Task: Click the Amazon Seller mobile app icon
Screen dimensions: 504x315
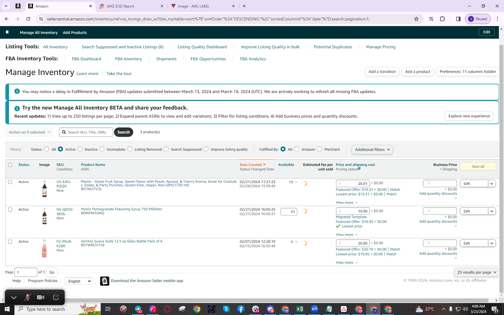Action: tap(104, 281)
